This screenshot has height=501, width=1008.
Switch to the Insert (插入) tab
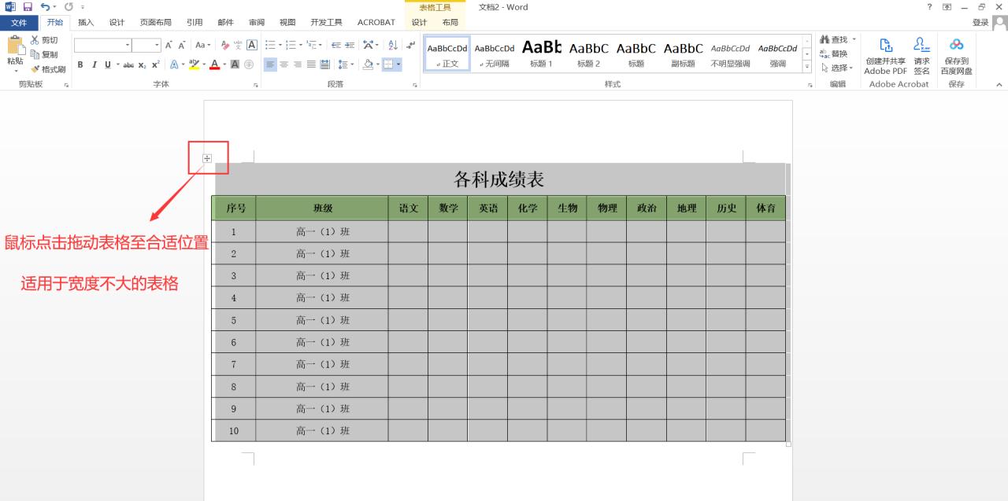point(86,23)
